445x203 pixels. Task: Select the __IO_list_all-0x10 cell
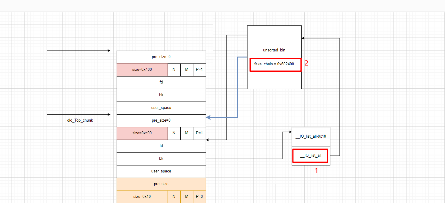(311, 136)
